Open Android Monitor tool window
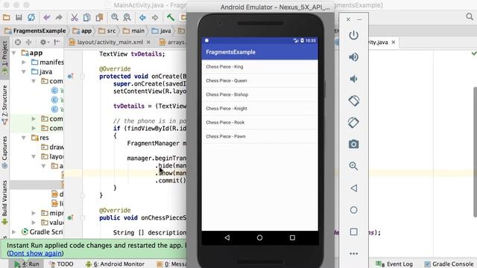The image size is (477, 268). point(115,264)
